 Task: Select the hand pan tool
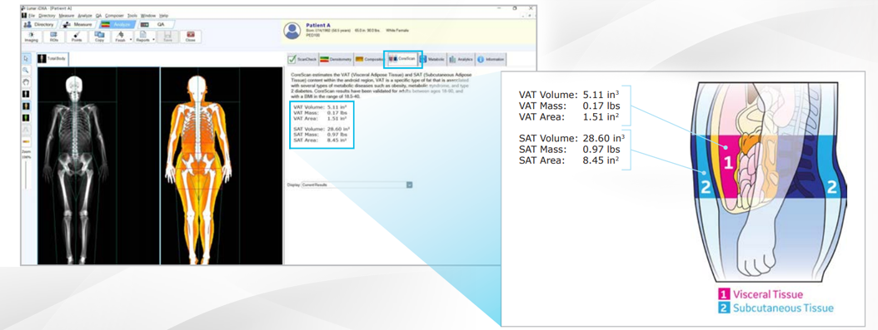pos(26,82)
